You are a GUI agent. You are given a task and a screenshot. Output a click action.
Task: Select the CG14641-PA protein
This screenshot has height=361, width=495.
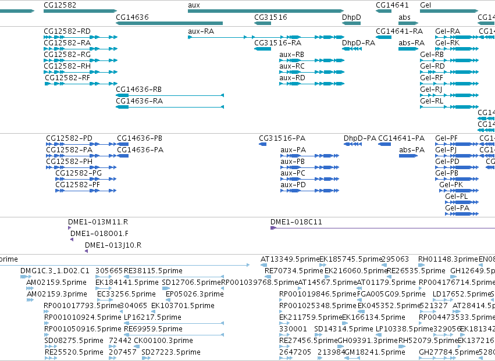pos(384,144)
